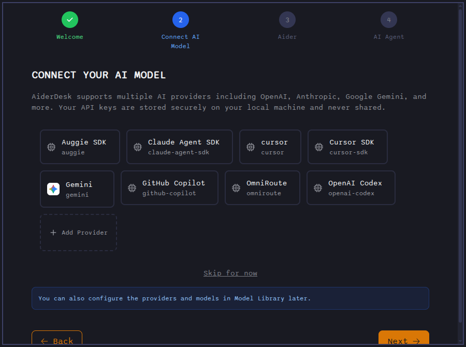Click the chip icon on the cursor card
This screenshot has width=466, height=347.
pos(251,147)
